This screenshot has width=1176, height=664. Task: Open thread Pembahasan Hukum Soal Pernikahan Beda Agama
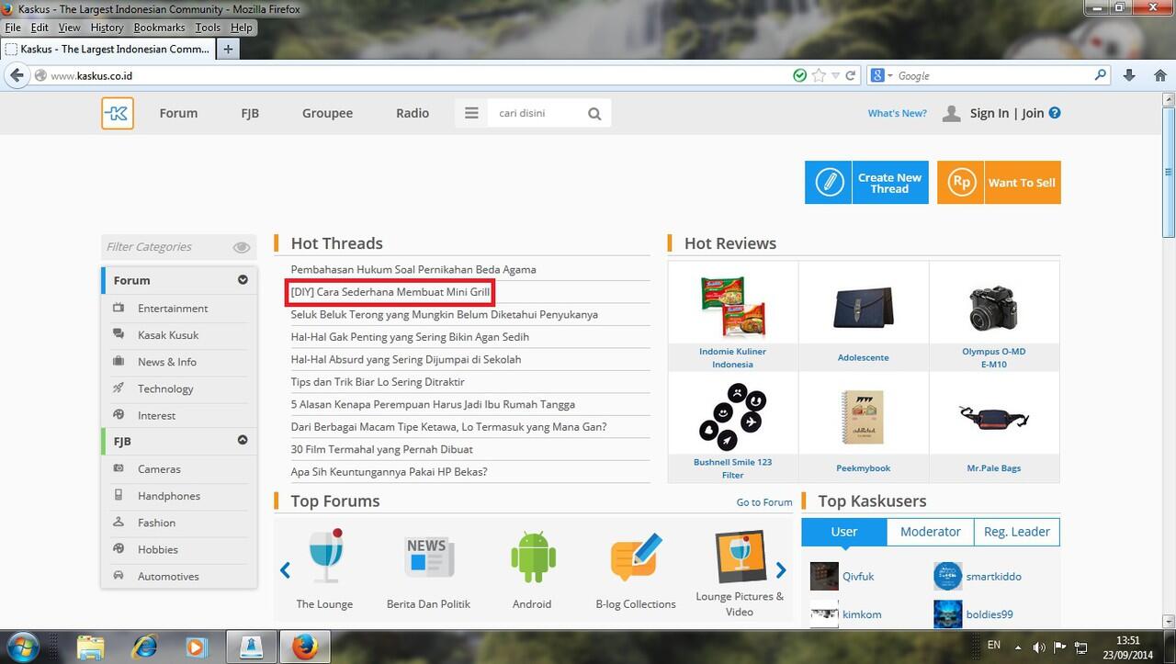pos(413,269)
